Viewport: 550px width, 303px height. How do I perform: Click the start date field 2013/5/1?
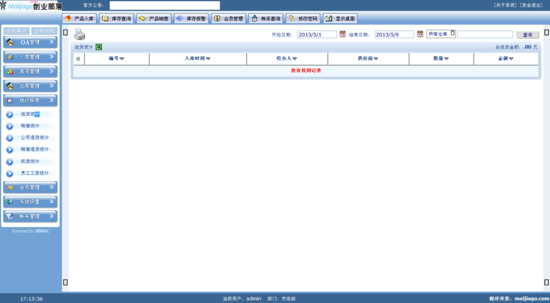click(317, 35)
